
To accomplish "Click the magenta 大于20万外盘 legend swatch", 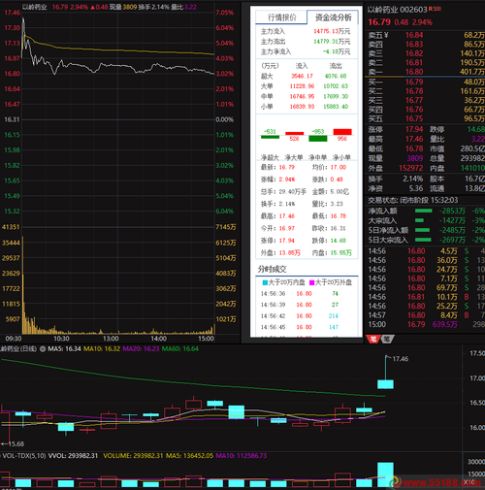I will point(311,282).
